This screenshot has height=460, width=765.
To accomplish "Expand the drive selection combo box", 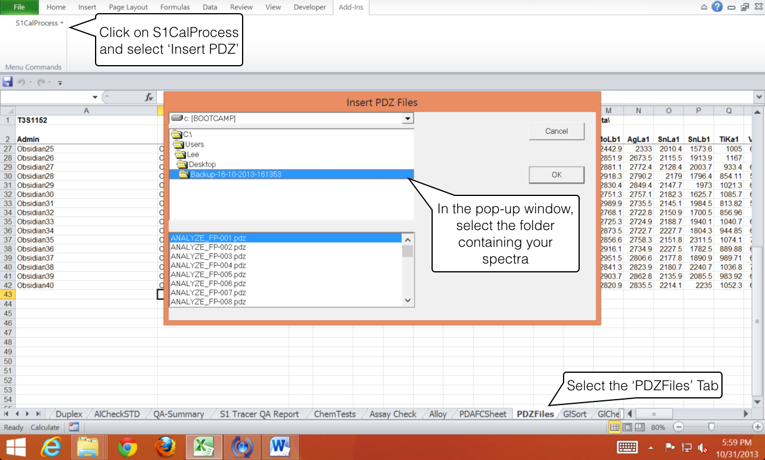I will 408,119.
